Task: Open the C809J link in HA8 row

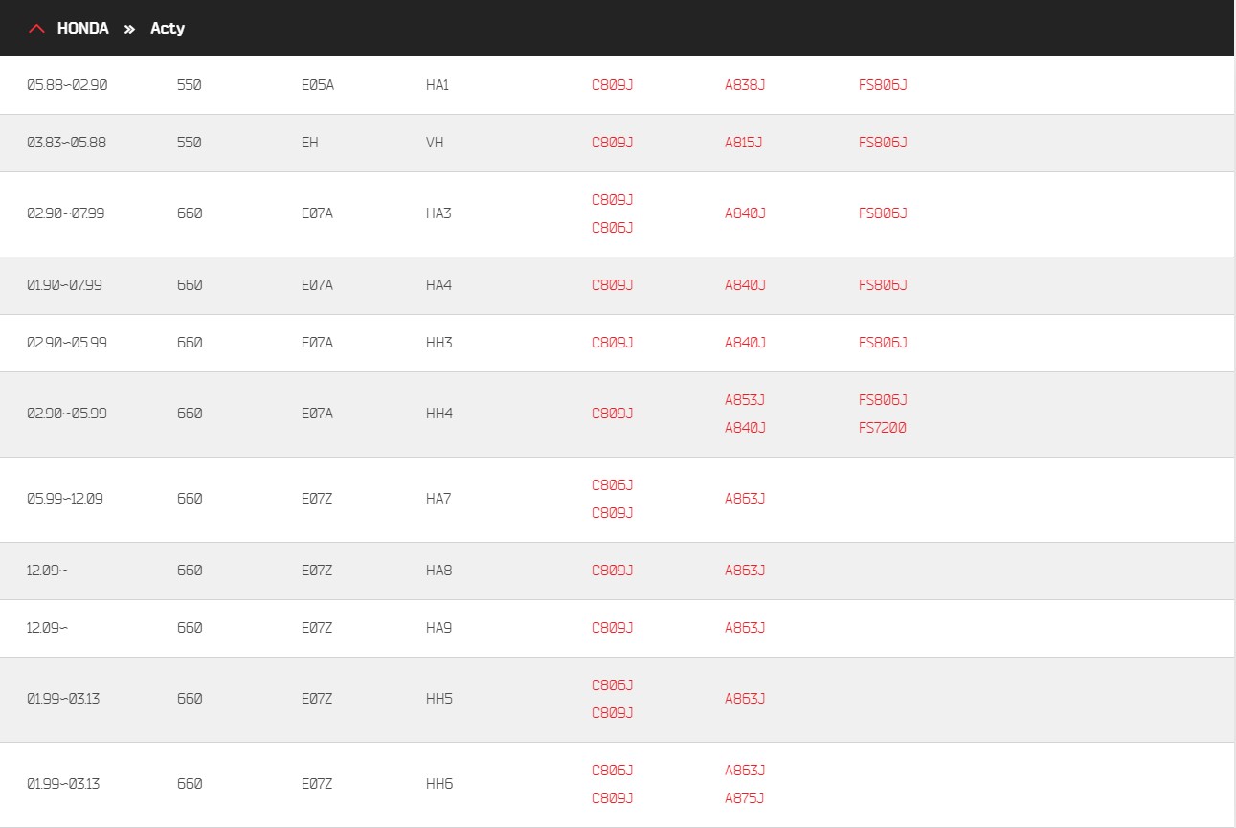Action: point(613,571)
